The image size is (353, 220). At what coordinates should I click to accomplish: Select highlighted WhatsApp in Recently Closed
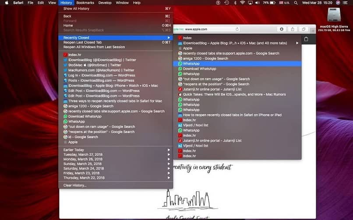point(237,63)
